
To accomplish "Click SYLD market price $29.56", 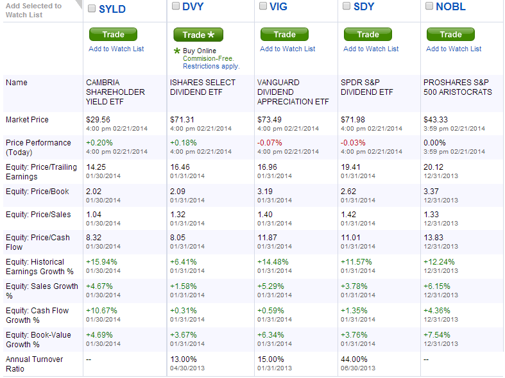I will 98,120.
